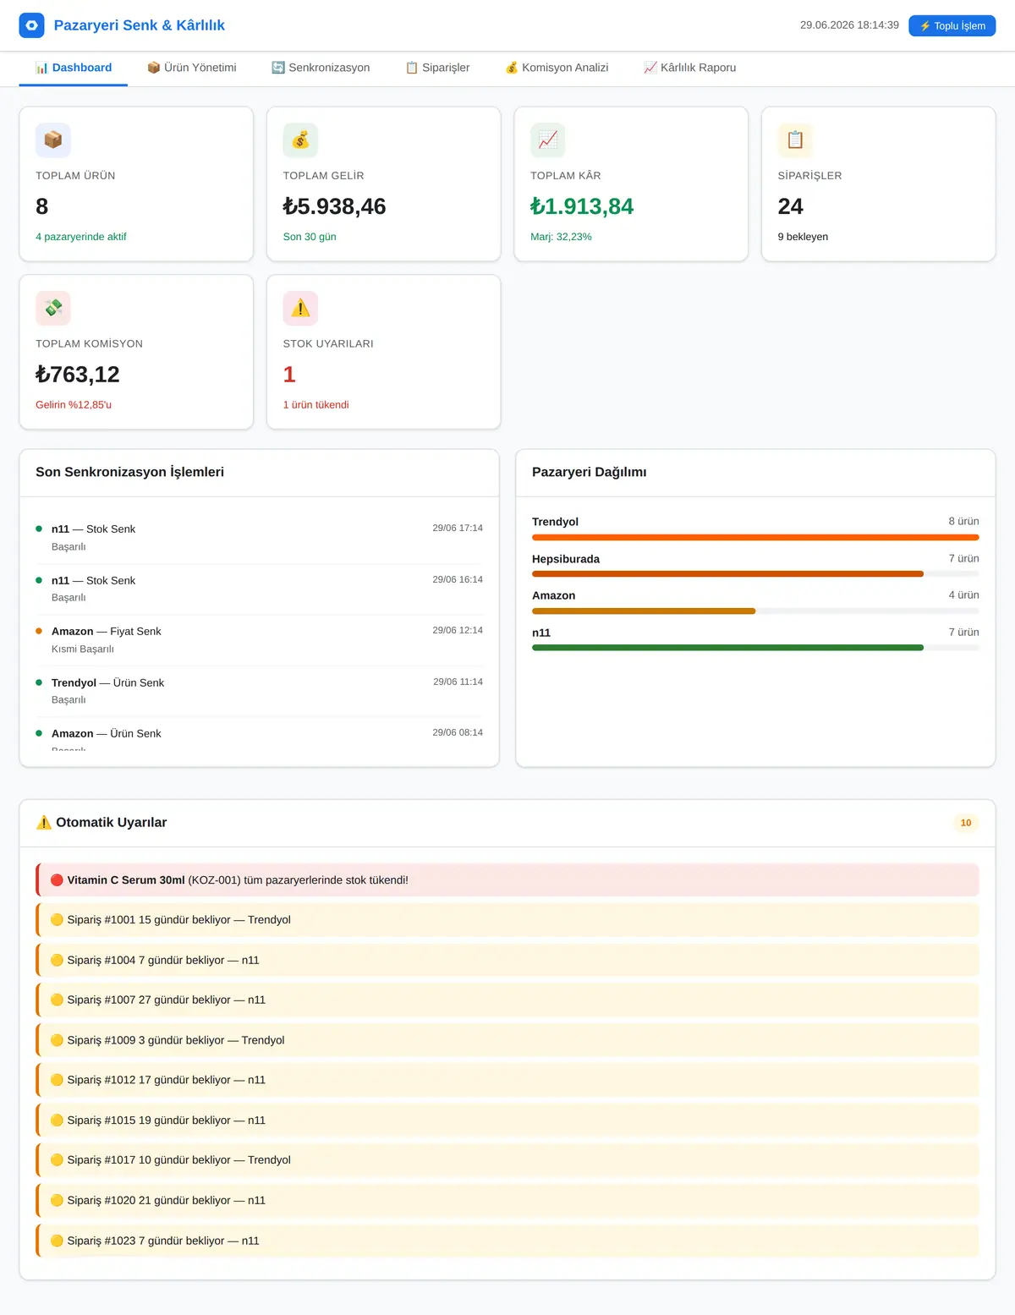Image resolution: width=1015 pixels, height=1315 pixels.
Task: Click the n11 Stok Senk entry at 29/06 17:14
Action: [x=259, y=538]
